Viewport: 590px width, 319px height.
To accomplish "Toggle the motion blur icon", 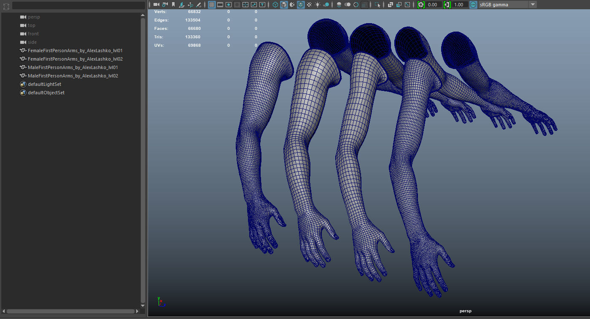I will click(x=348, y=5).
